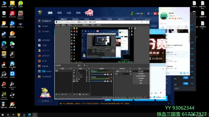Screen dimensions: 209x117
Task: Undock controls panel via its header icon
Action: coord(148,69)
